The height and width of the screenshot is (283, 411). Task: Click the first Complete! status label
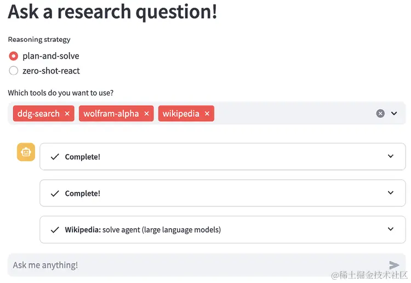[82, 157]
